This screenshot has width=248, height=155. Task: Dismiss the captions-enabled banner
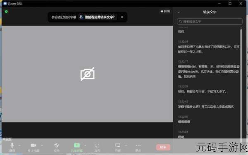pyautogui.click(x=122, y=17)
